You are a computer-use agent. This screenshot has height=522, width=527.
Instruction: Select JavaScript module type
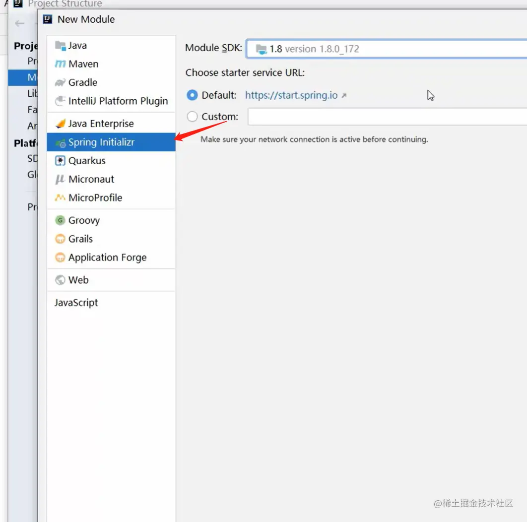[111, 303]
